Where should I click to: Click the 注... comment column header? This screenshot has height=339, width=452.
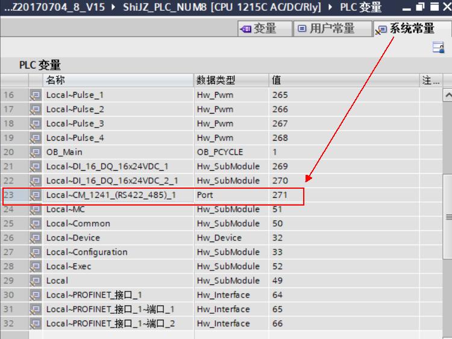(x=431, y=80)
